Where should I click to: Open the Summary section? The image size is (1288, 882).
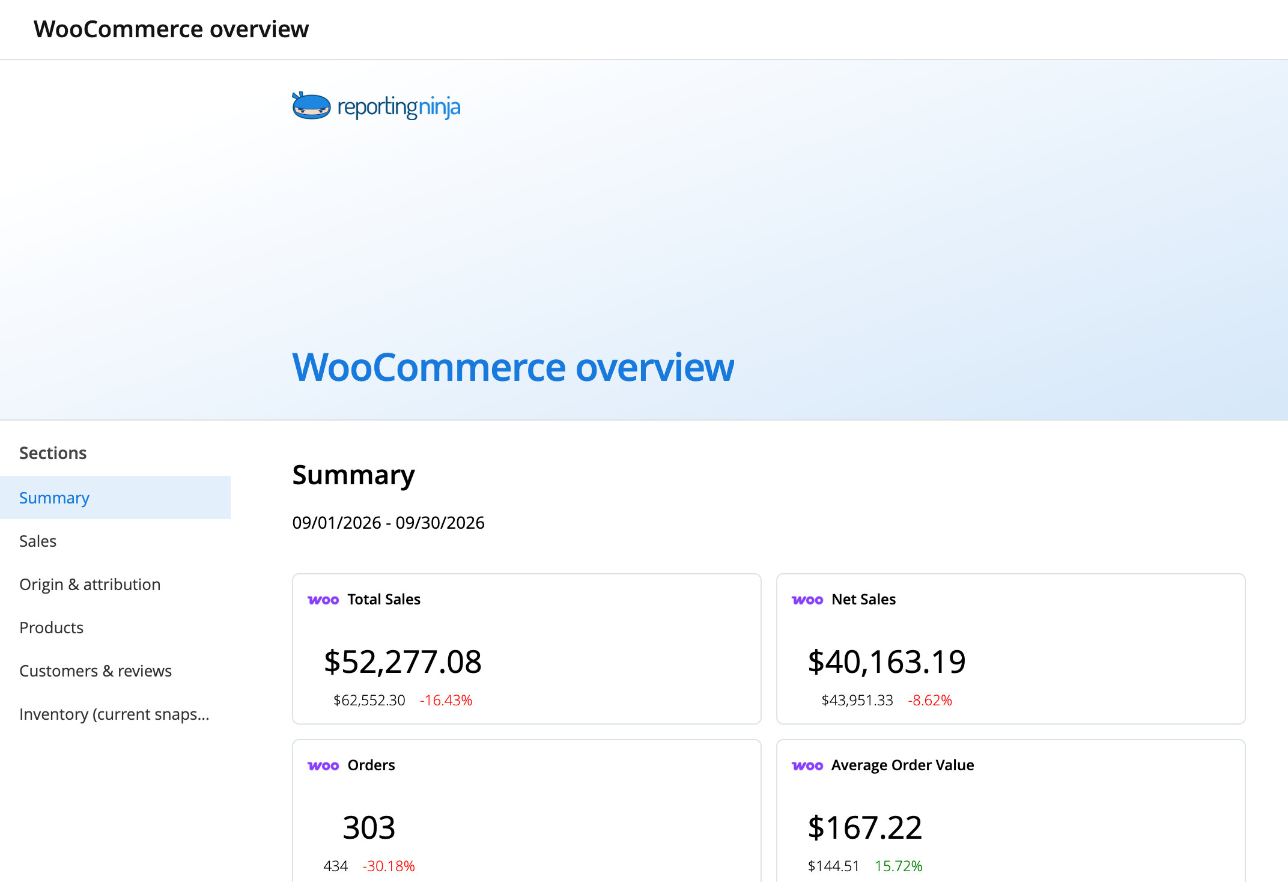[x=115, y=497]
